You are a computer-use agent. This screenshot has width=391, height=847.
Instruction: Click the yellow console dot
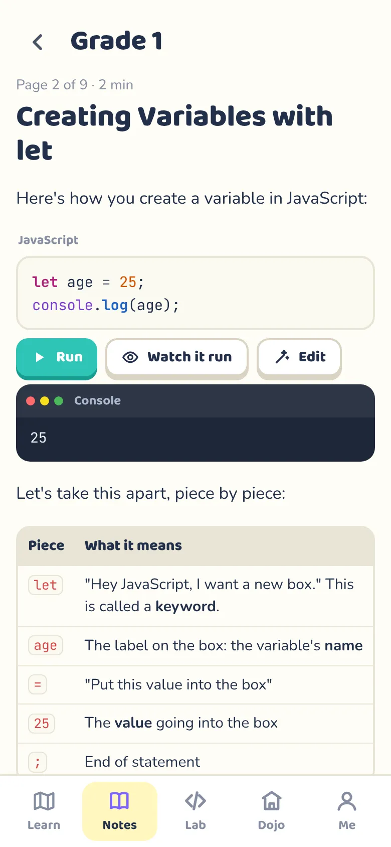click(45, 401)
